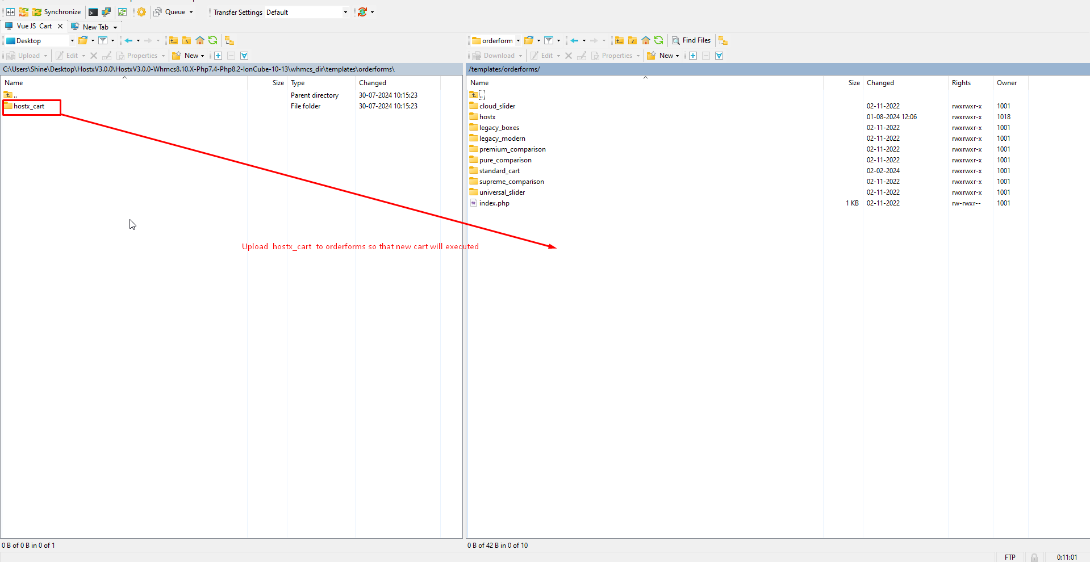The height and width of the screenshot is (562, 1090).
Task: Click the Preferences gear icon
Action: click(x=141, y=12)
